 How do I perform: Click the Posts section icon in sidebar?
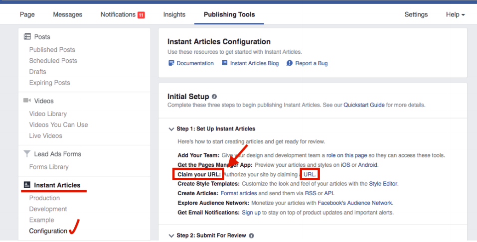[27, 37]
